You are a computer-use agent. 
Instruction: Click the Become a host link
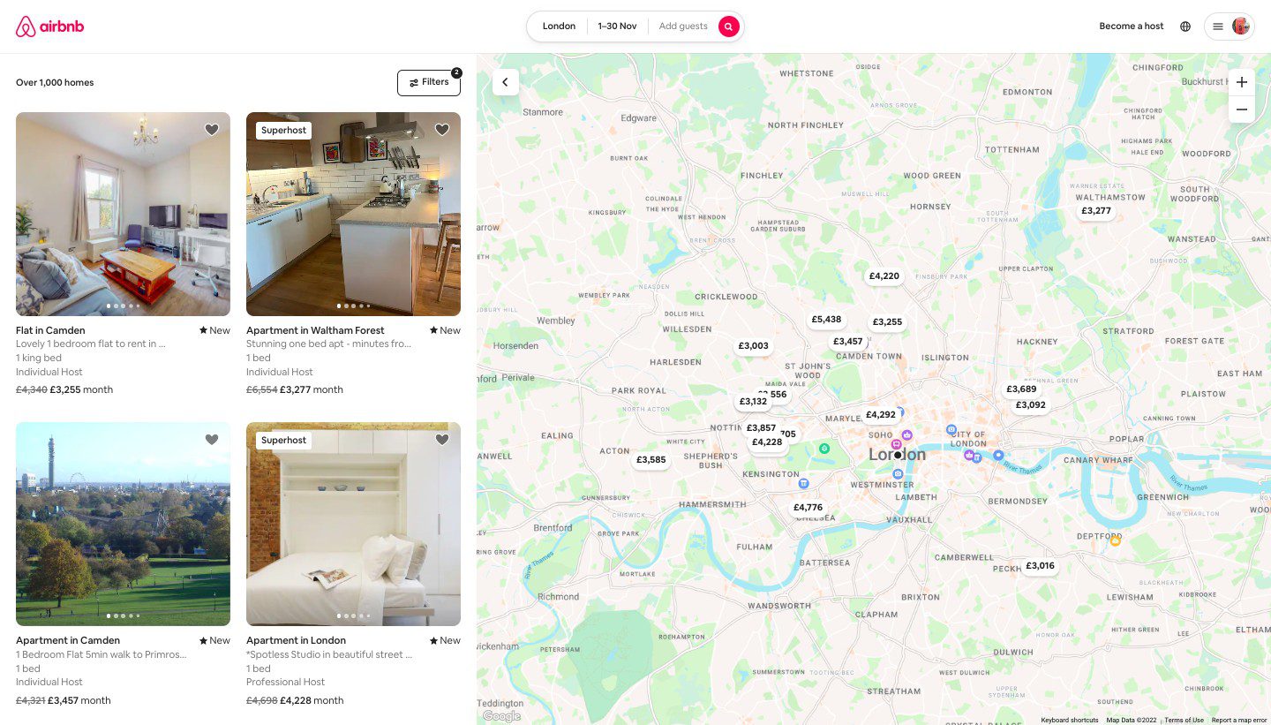coord(1132,26)
